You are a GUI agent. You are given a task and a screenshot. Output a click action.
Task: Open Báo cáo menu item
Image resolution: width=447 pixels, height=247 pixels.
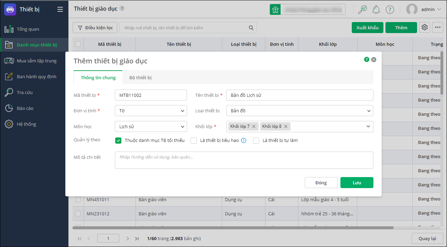coord(34,108)
